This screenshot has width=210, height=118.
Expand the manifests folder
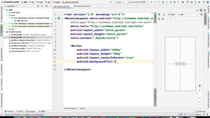point(7,12)
